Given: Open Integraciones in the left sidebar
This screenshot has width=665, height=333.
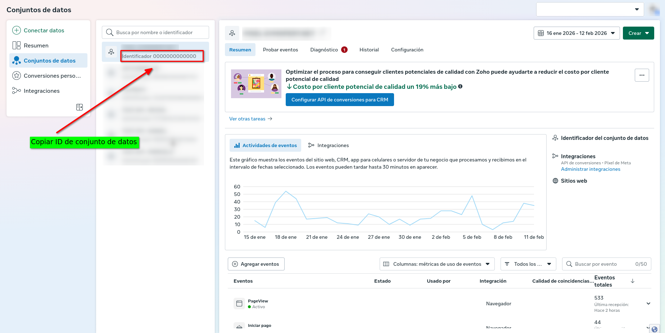Looking at the screenshot, I should click(41, 91).
